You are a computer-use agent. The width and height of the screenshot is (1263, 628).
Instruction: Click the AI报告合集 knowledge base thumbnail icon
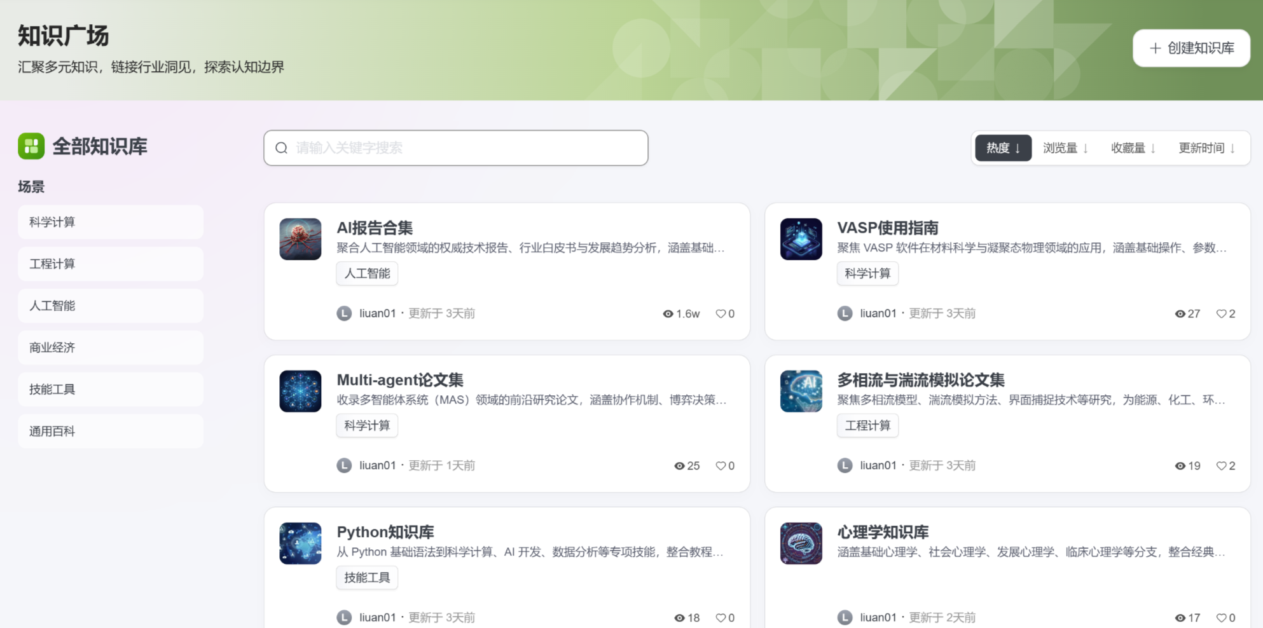[300, 239]
